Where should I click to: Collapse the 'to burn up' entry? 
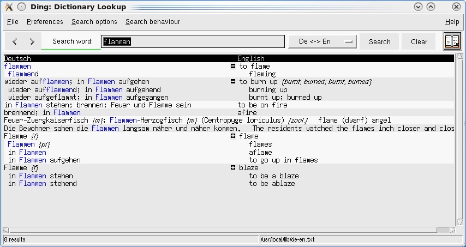(233, 82)
